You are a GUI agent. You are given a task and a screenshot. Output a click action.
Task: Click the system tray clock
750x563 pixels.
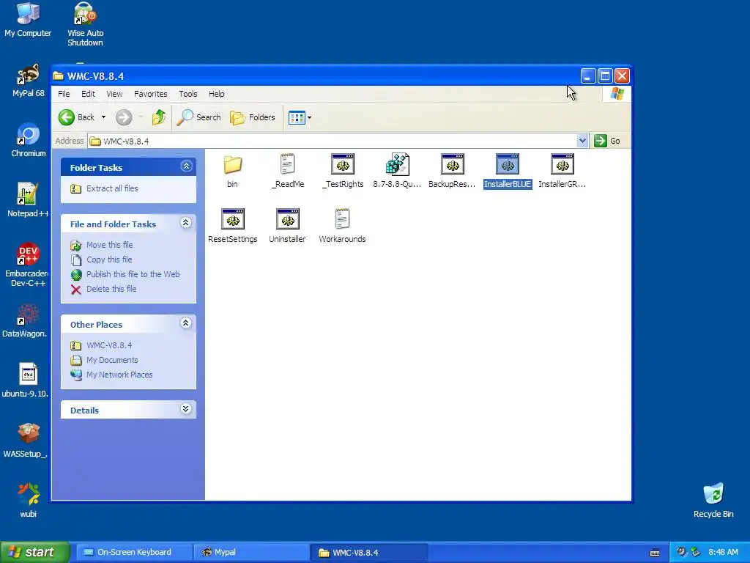(x=723, y=553)
